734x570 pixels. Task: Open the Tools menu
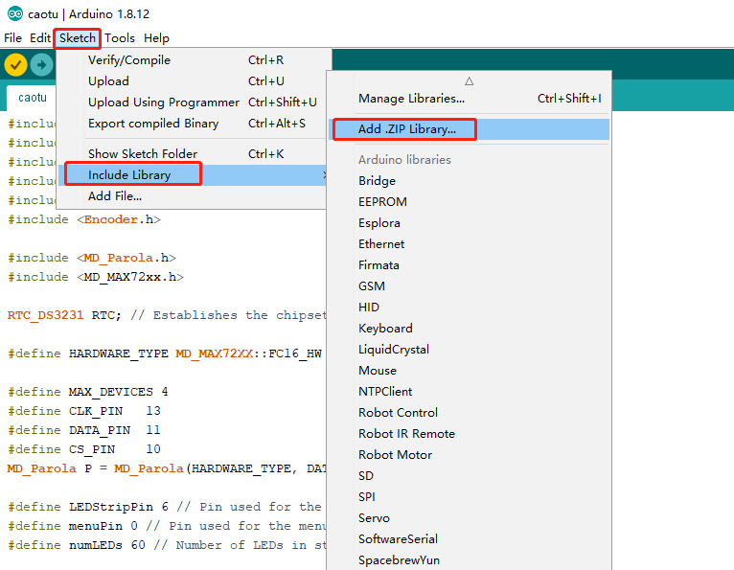[120, 38]
